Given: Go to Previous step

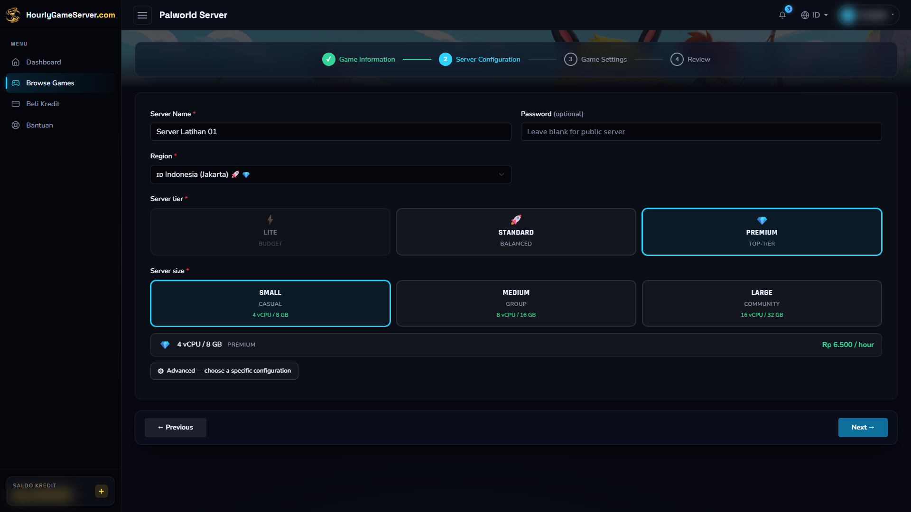Looking at the screenshot, I should pyautogui.click(x=176, y=428).
